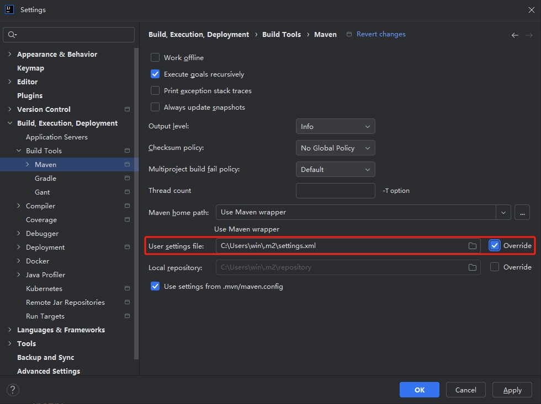Screen dimensions: 541x404
Task: Click the Maven home path browse button
Action: click(x=522, y=212)
